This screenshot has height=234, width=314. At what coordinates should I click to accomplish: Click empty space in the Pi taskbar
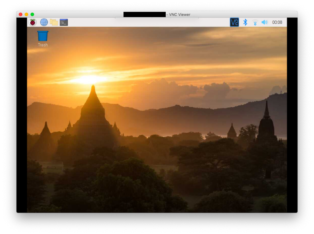[147, 22]
